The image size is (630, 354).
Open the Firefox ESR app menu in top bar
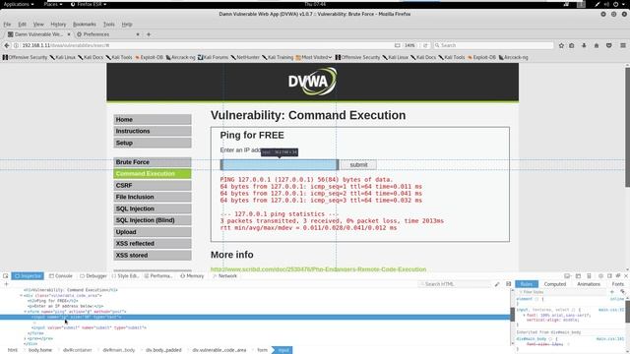point(89,4)
